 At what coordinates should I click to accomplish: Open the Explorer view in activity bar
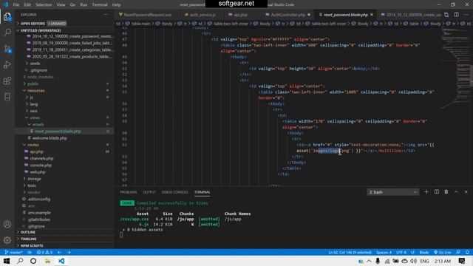tap(7, 16)
